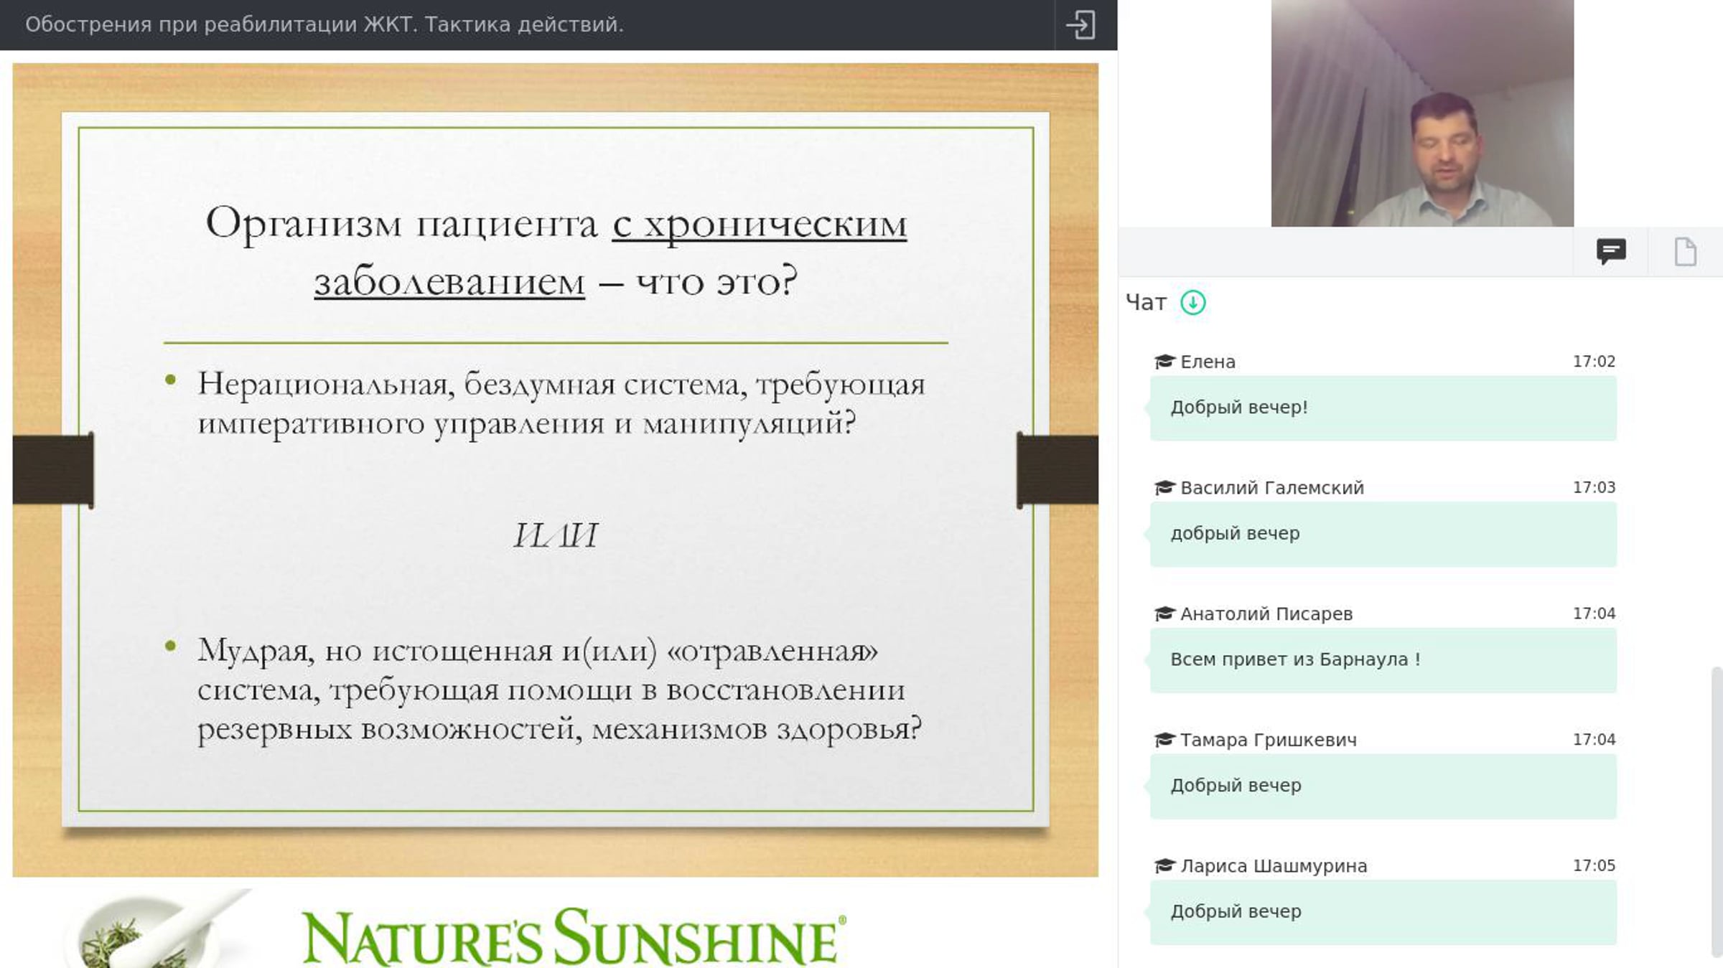Select the chat sender name Лариса Шашмурина

(1274, 866)
